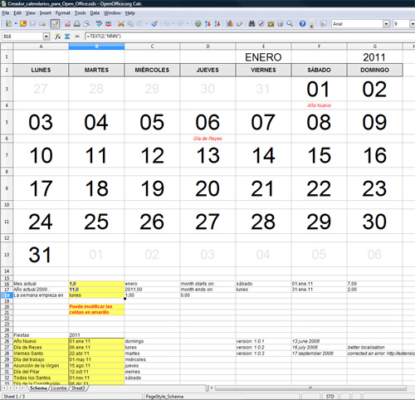Screen dimensions: 415x400
Task: Select the 'Viernes Santo' holiday cell
Action: point(41,354)
